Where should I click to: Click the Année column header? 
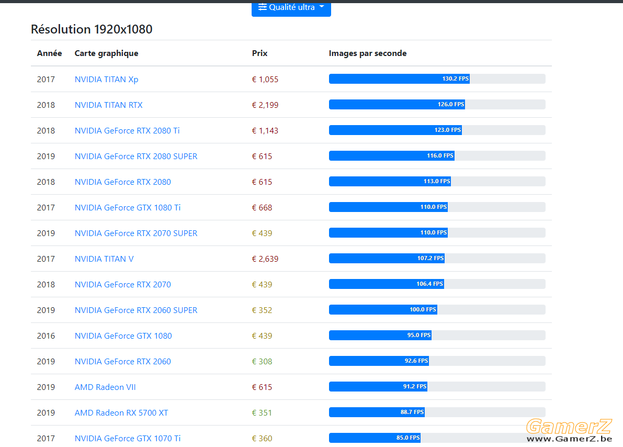coord(49,53)
